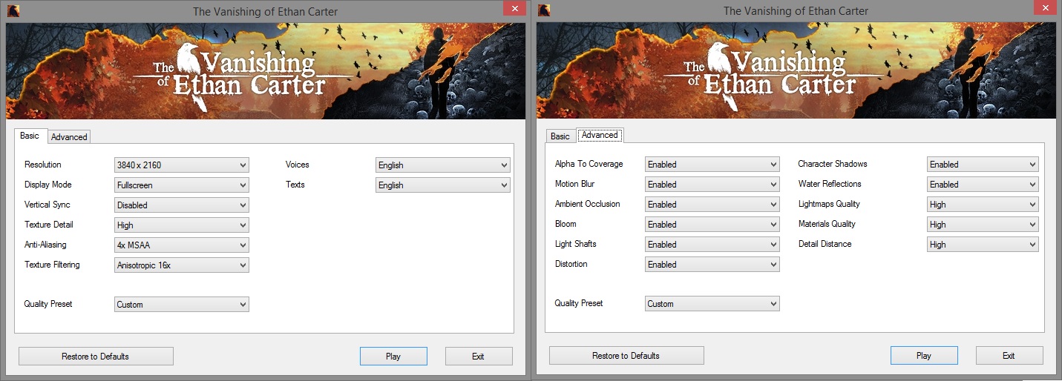Image resolution: width=1062 pixels, height=381 pixels.
Task: Open the Quality Preset dropdown in left window
Action: 182,304
